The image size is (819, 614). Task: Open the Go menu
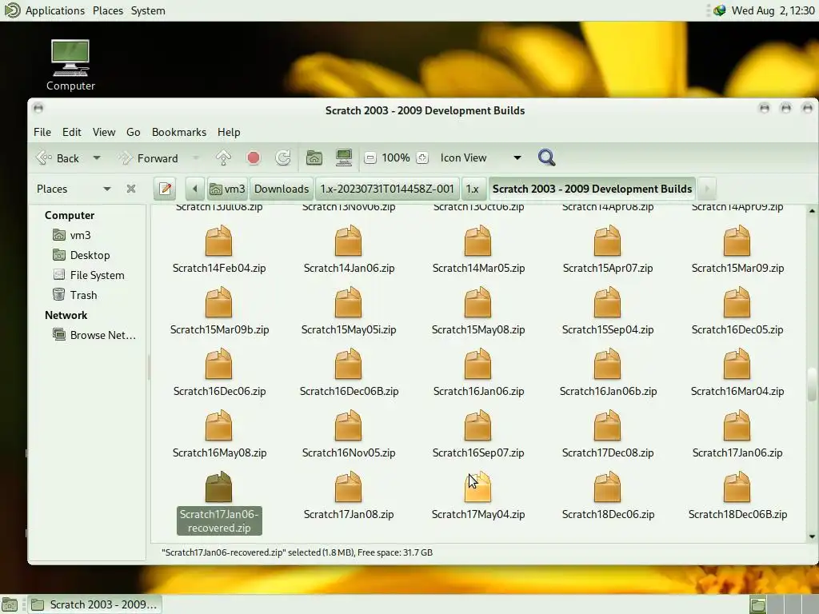134,132
